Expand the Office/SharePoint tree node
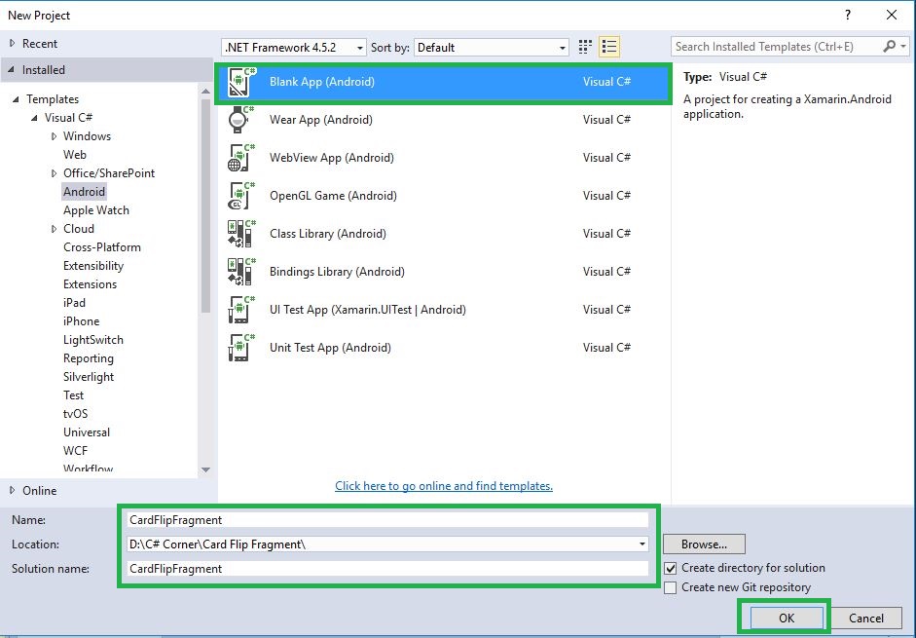Screen dimensions: 916x638 [54, 173]
